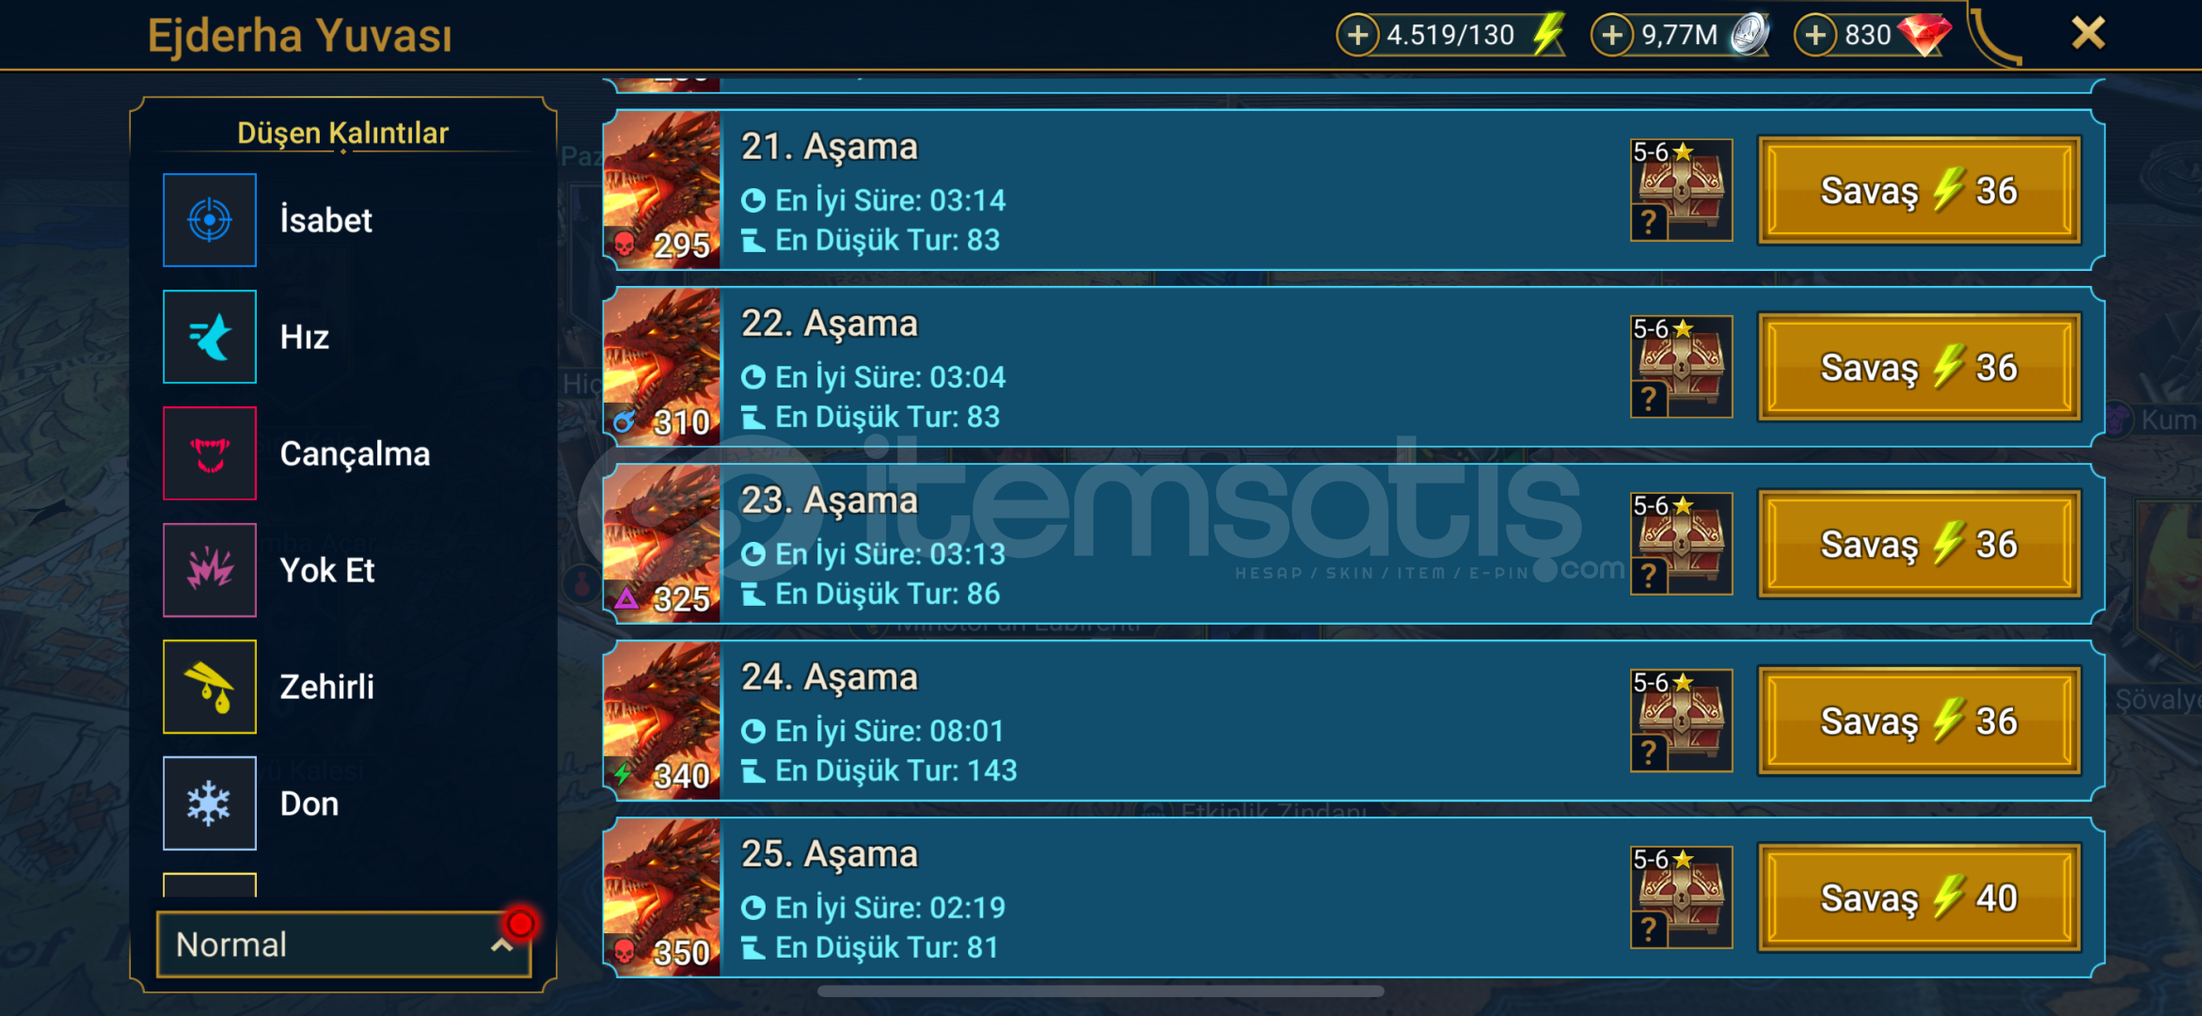Select the Hız artifact set icon
Screen dimensions: 2202x1016
point(210,337)
